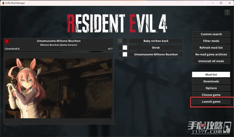Click the question mark help icon
234x137 pixels.
point(227,12)
